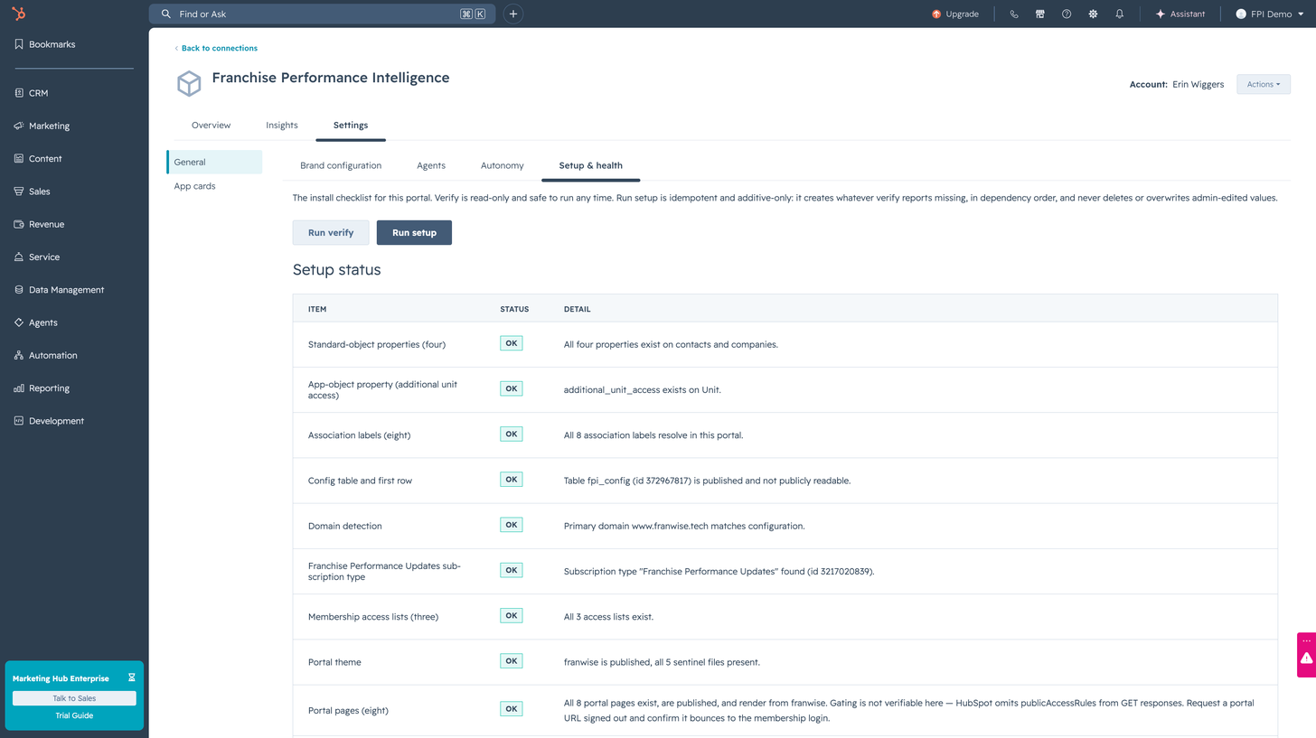Click the Run setup button

(x=414, y=232)
